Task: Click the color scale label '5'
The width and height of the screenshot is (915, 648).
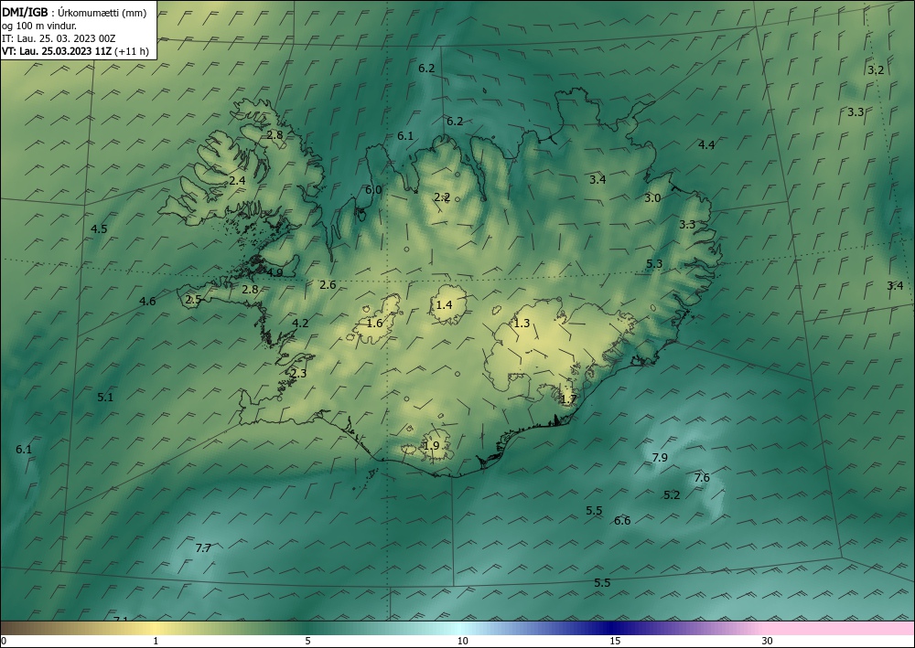Action: (x=307, y=641)
